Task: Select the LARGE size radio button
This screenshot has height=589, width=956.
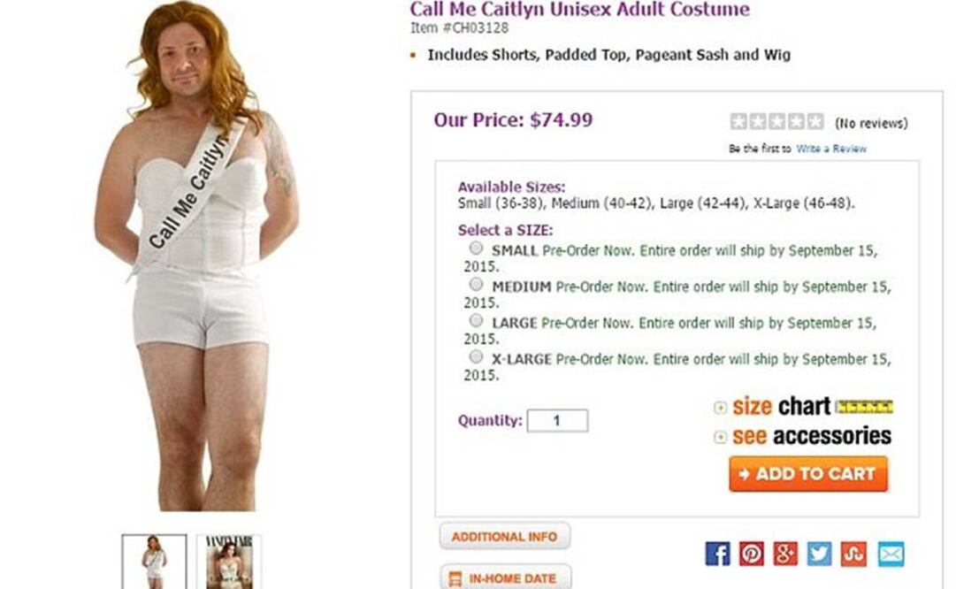Action: point(477,320)
